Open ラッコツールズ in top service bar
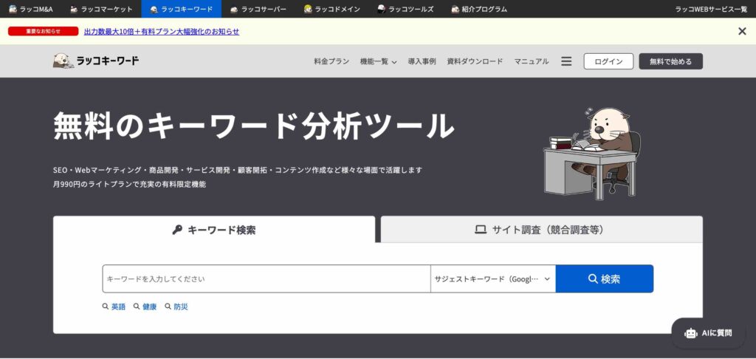The height and width of the screenshot is (359, 756). pos(405,9)
